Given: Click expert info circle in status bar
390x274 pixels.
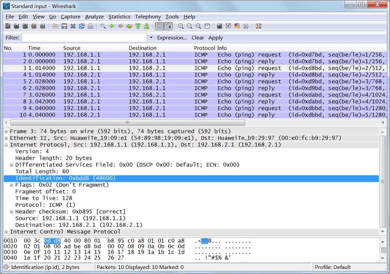Looking at the screenshot, I should tap(6, 267).
